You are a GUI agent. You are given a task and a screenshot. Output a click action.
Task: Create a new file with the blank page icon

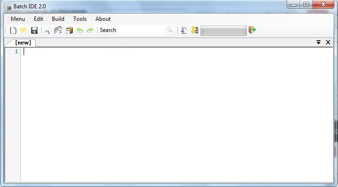13,30
